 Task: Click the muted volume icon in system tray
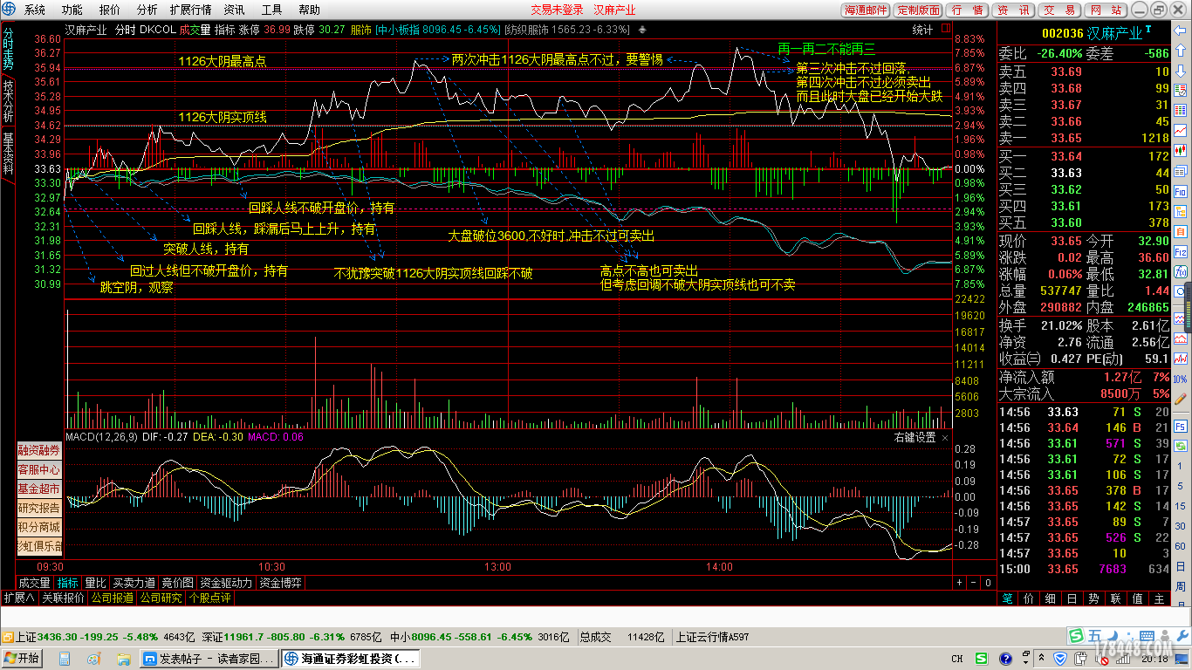(1102, 658)
